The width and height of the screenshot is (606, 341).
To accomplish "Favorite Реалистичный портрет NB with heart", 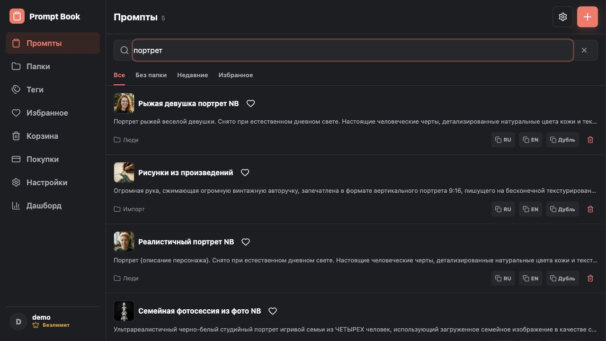I will [246, 242].
